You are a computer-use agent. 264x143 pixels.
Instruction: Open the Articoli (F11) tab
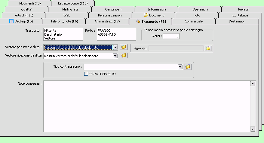[24, 15]
